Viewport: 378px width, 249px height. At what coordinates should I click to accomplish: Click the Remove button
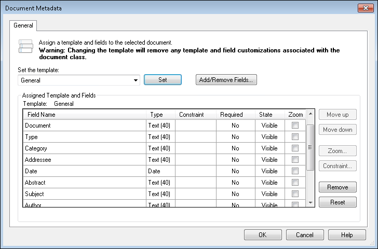[x=337, y=187]
